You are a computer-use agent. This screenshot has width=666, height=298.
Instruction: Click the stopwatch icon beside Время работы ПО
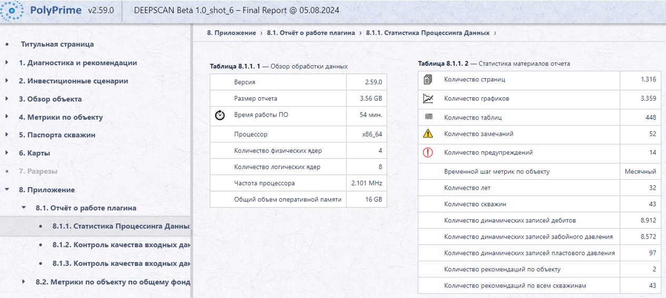tap(220, 115)
